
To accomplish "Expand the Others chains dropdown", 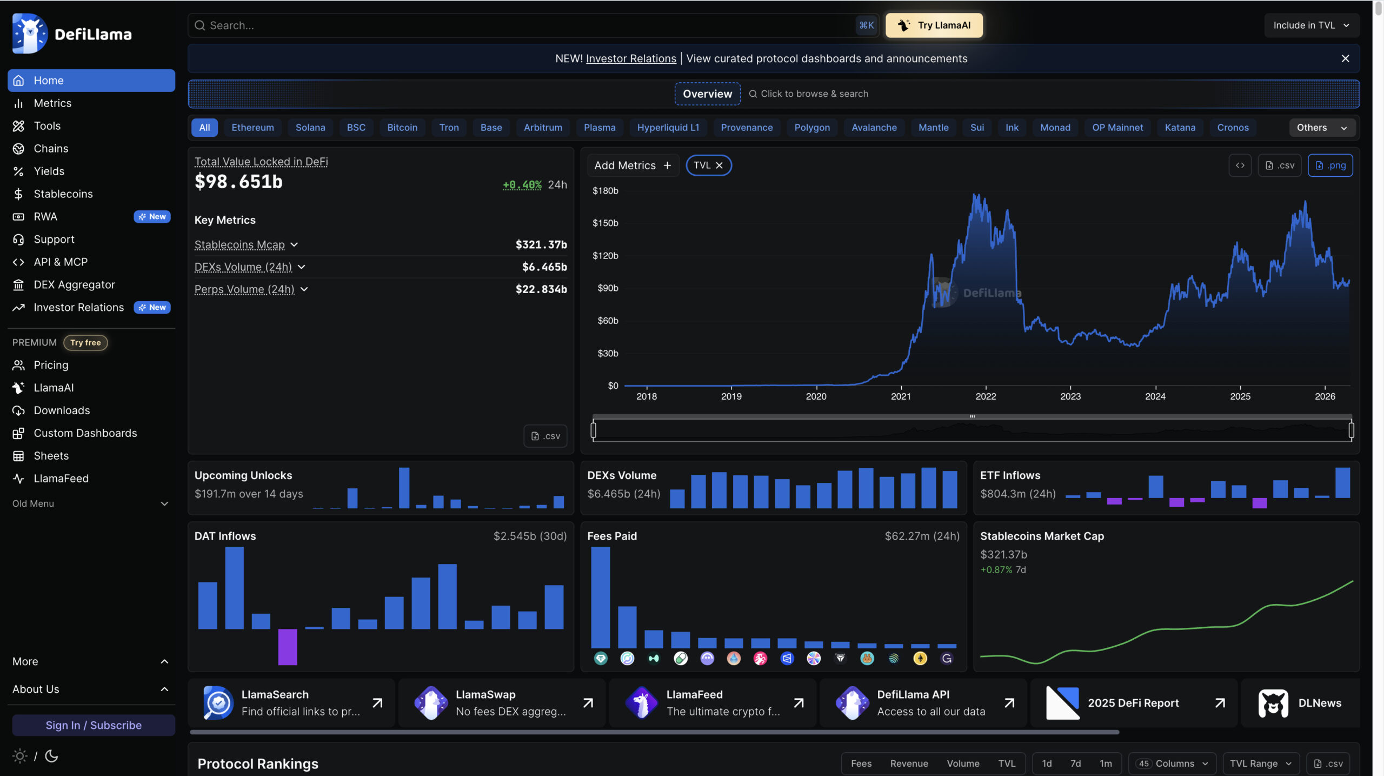I will tap(1322, 128).
